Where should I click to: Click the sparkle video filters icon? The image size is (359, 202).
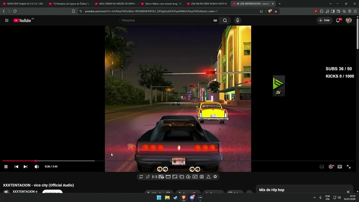point(195,177)
